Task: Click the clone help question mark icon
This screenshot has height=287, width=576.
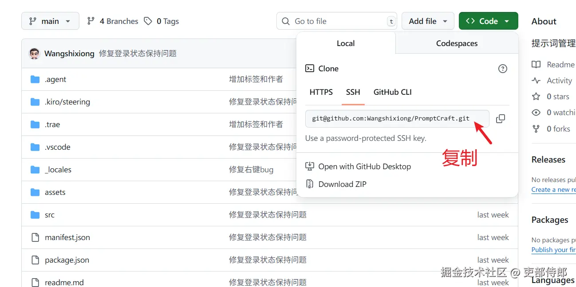Action: pos(502,69)
